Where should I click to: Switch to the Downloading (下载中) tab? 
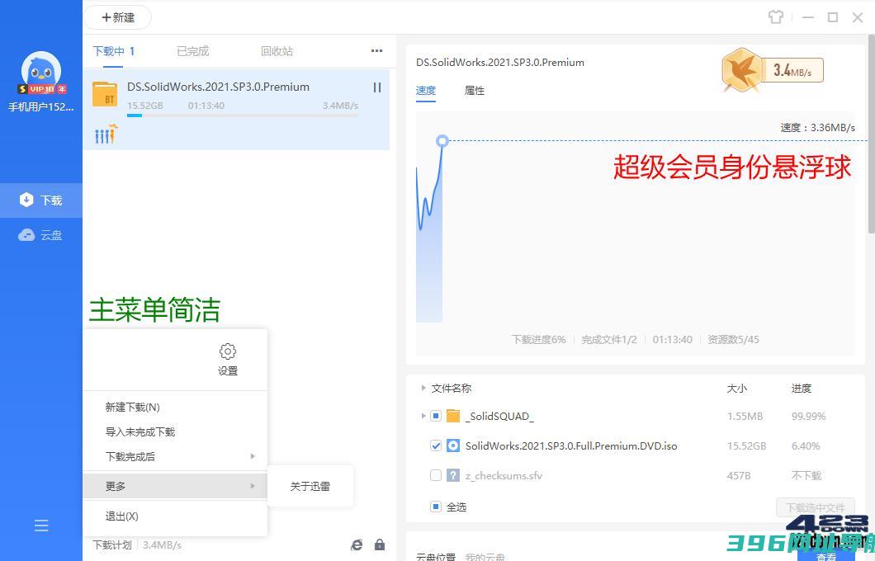[x=114, y=51]
